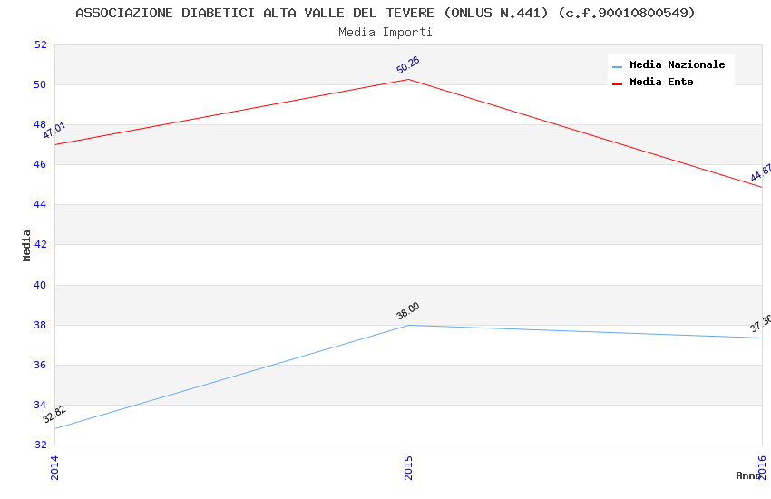Click the Anno x-axis title
The width and height of the screenshot is (771, 499).
coord(747,475)
